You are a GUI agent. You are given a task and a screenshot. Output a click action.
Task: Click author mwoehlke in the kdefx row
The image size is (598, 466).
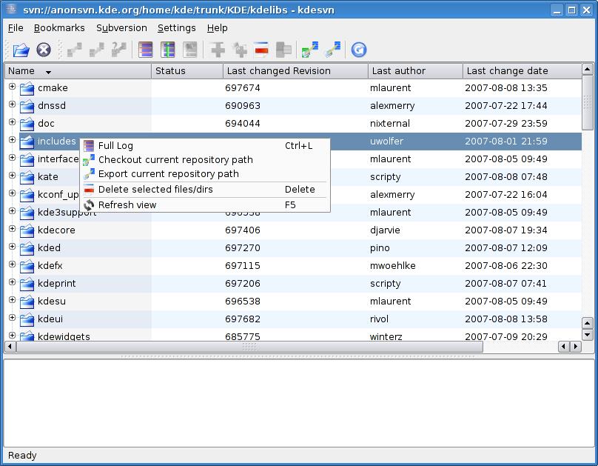393,266
